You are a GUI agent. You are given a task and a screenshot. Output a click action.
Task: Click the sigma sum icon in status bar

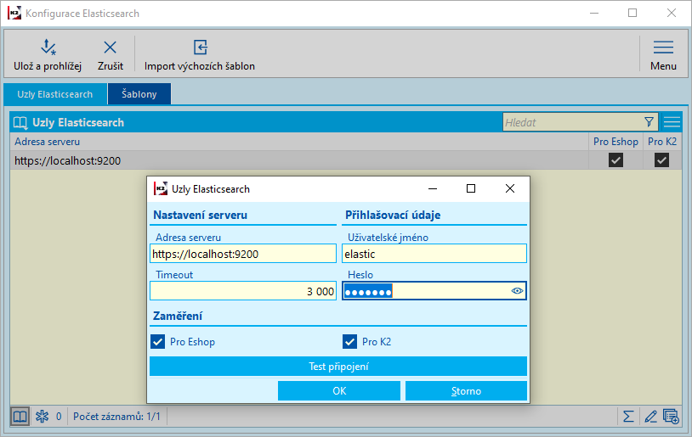coord(628,417)
